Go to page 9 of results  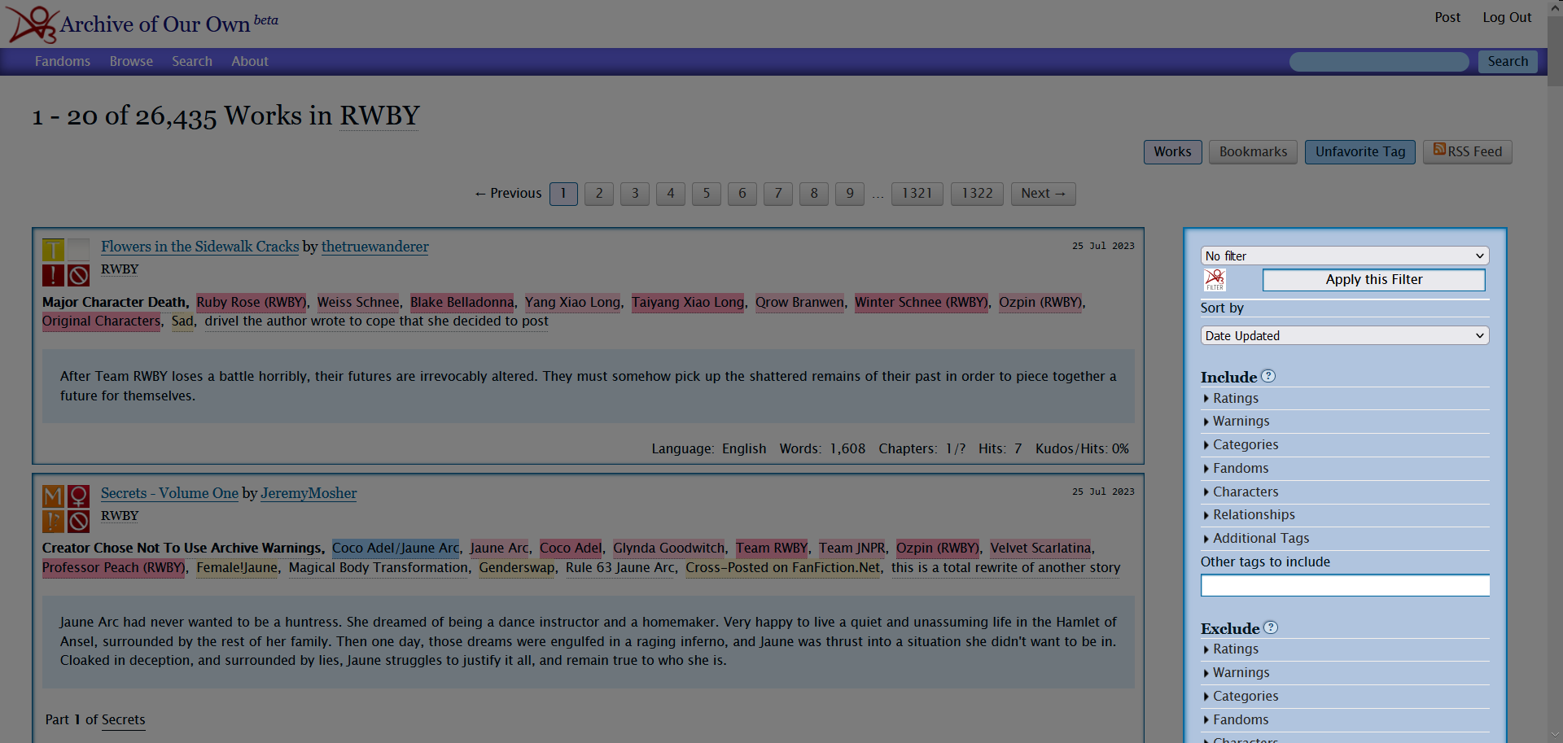click(x=850, y=193)
